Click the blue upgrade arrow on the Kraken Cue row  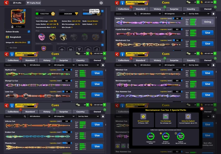coord(71,132)
